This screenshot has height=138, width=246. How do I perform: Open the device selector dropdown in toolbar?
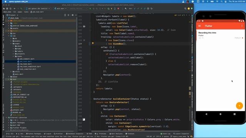(38, 8)
